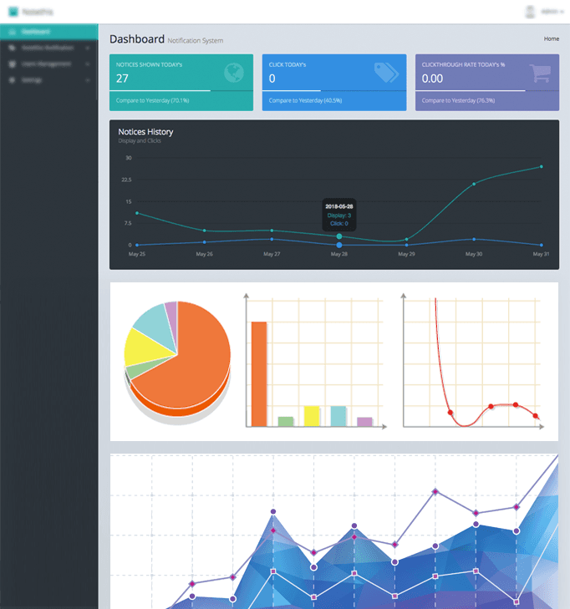Select the Dashboard item in sidebar

(49, 32)
